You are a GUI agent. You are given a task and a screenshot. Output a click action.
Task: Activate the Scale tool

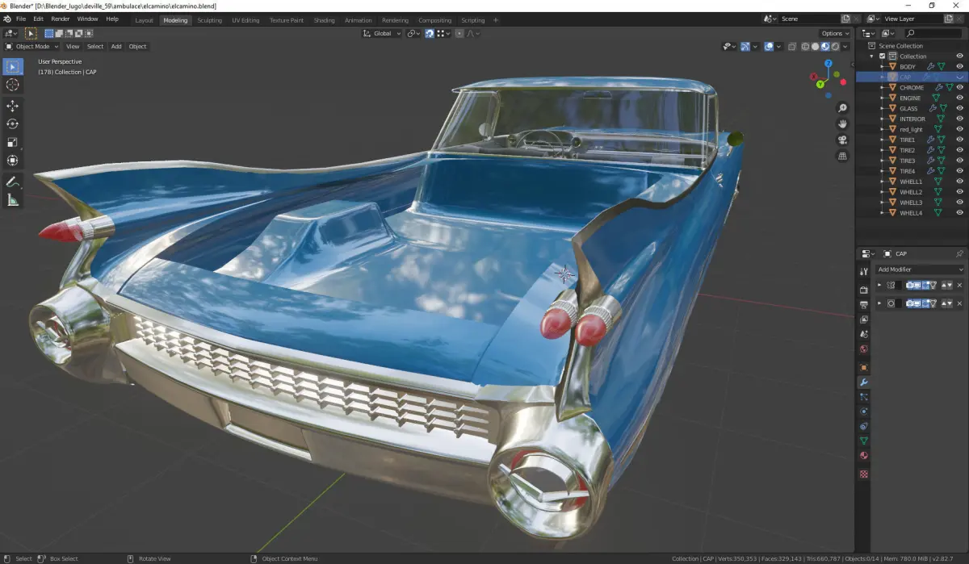coord(13,142)
